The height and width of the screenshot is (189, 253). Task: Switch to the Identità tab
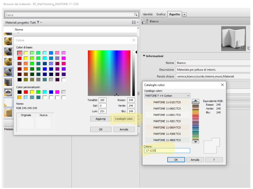coord(147,14)
